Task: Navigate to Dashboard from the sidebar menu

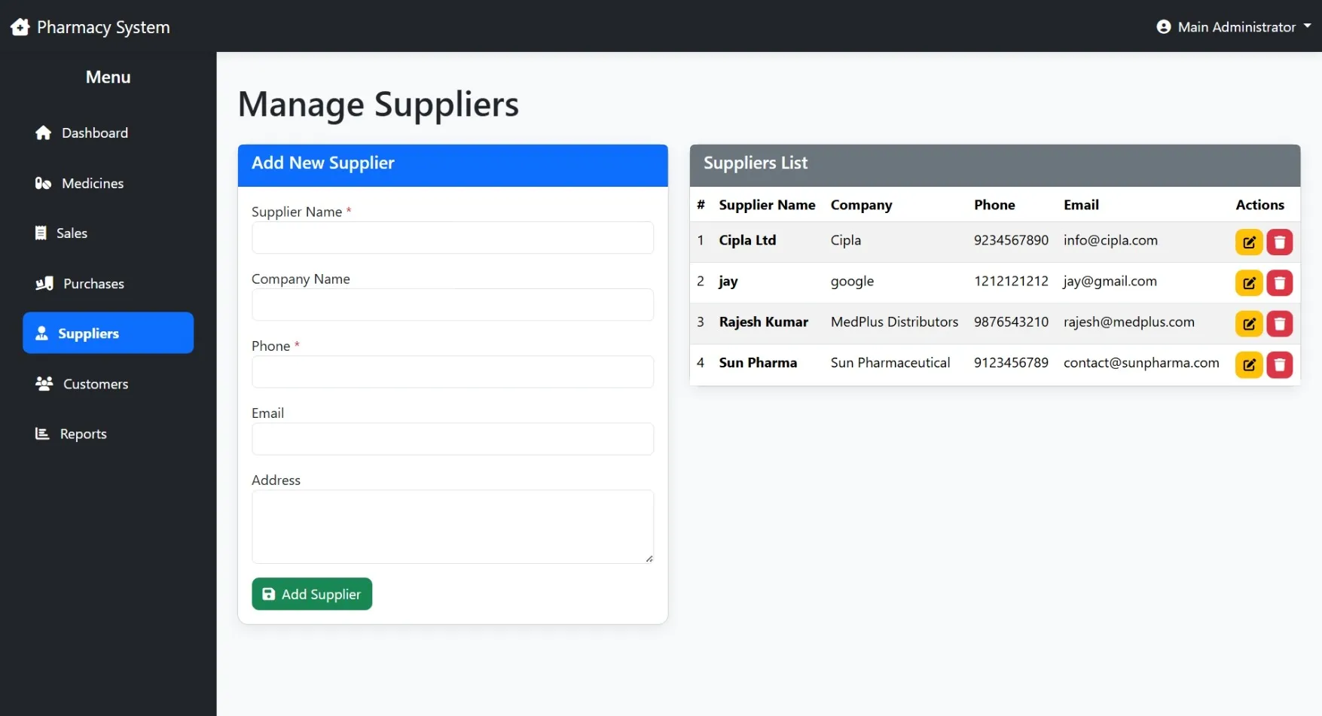Action: [94, 133]
